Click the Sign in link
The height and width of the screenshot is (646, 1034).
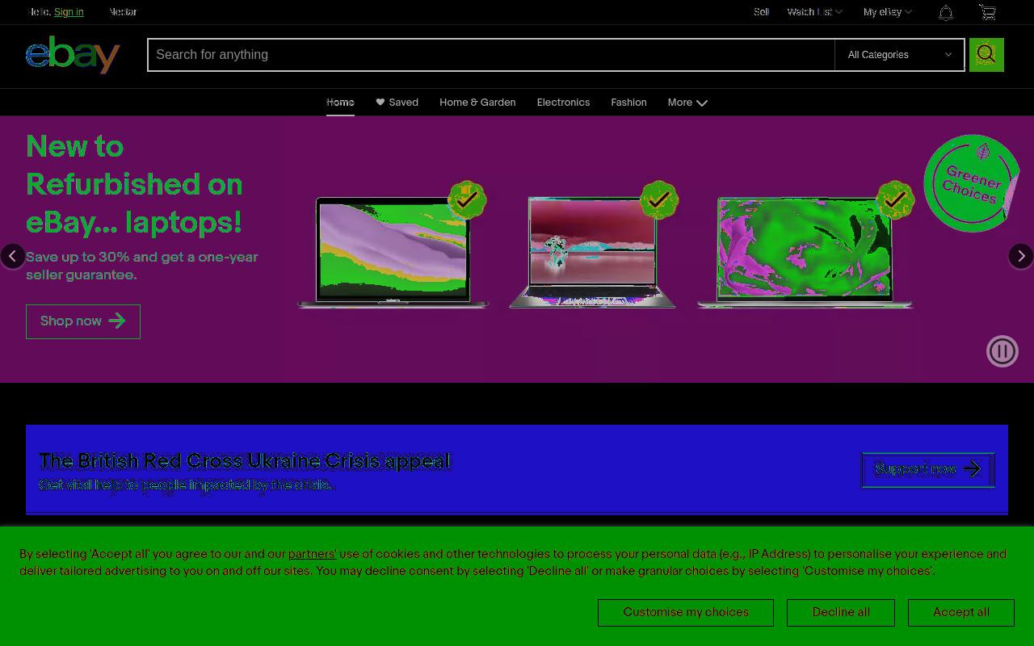(x=69, y=12)
